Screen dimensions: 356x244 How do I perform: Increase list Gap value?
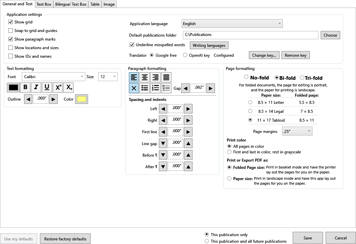coord(210,88)
